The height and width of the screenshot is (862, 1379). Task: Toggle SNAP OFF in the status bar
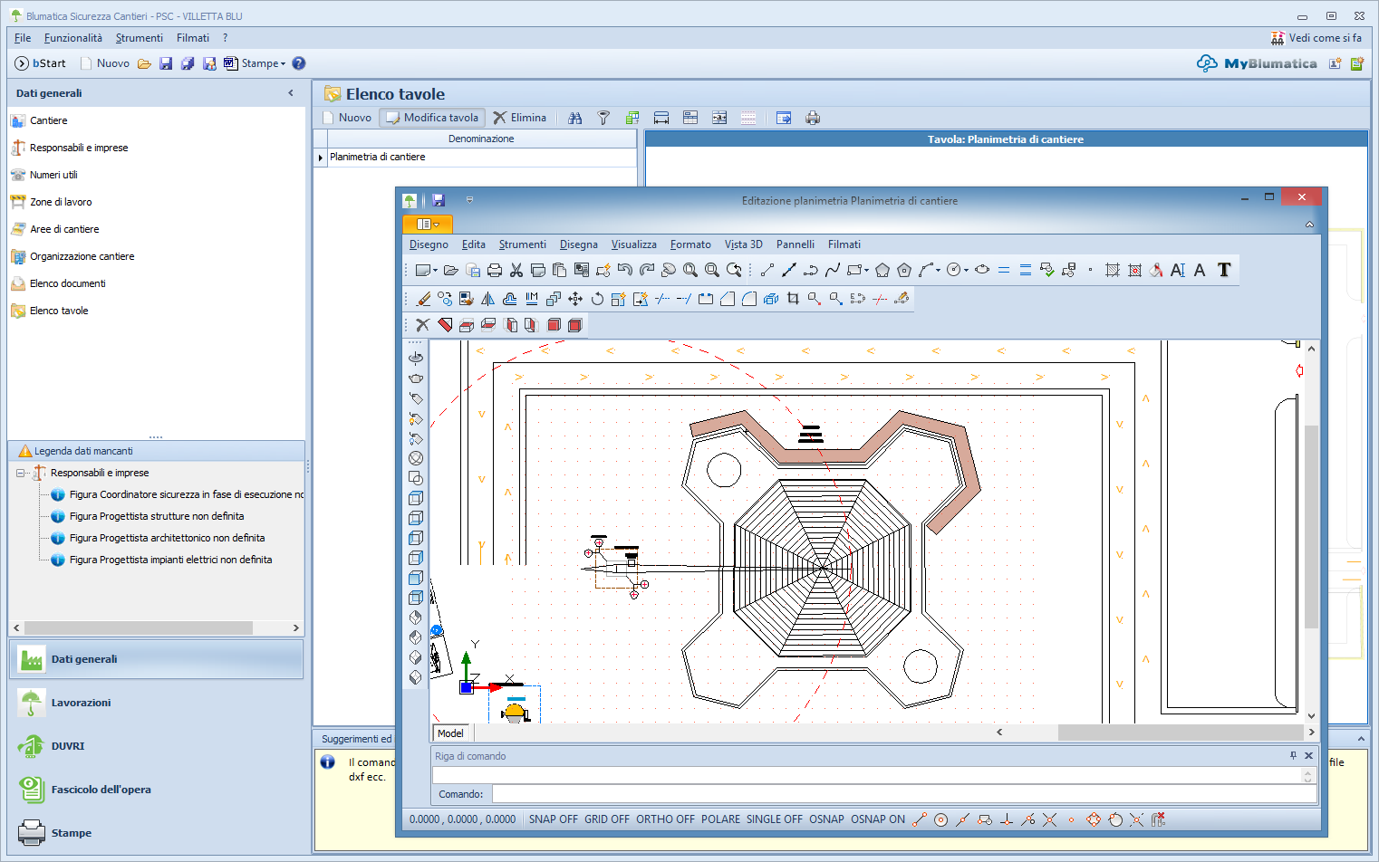point(553,819)
